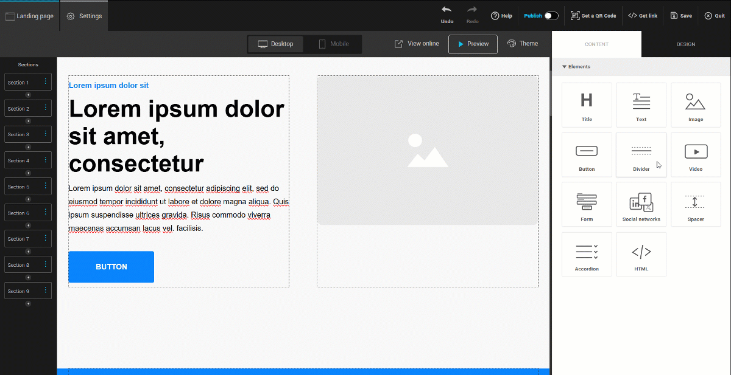Click the Preview button
Image resolution: width=731 pixels, height=375 pixels.
[x=473, y=44]
